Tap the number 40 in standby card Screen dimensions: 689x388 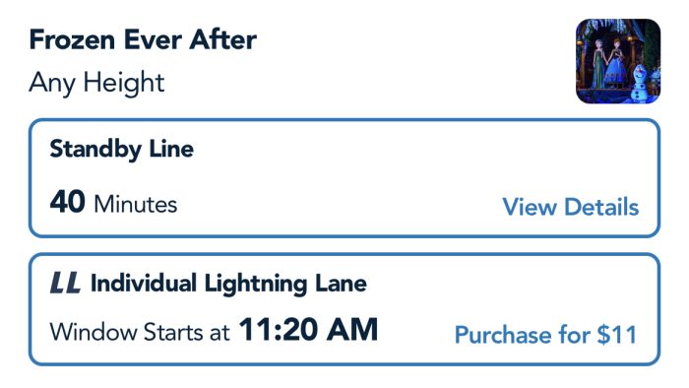click(67, 202)
